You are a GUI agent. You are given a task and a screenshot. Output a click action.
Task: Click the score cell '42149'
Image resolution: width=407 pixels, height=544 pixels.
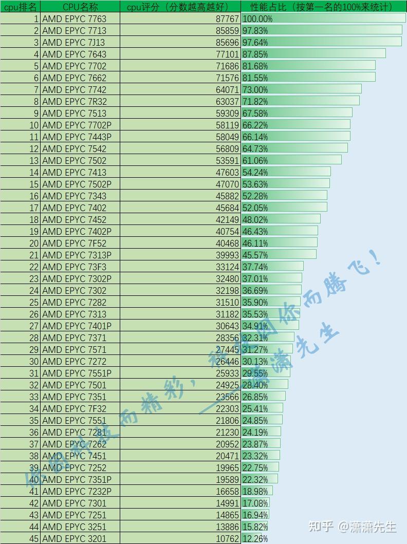coord(180,219)
